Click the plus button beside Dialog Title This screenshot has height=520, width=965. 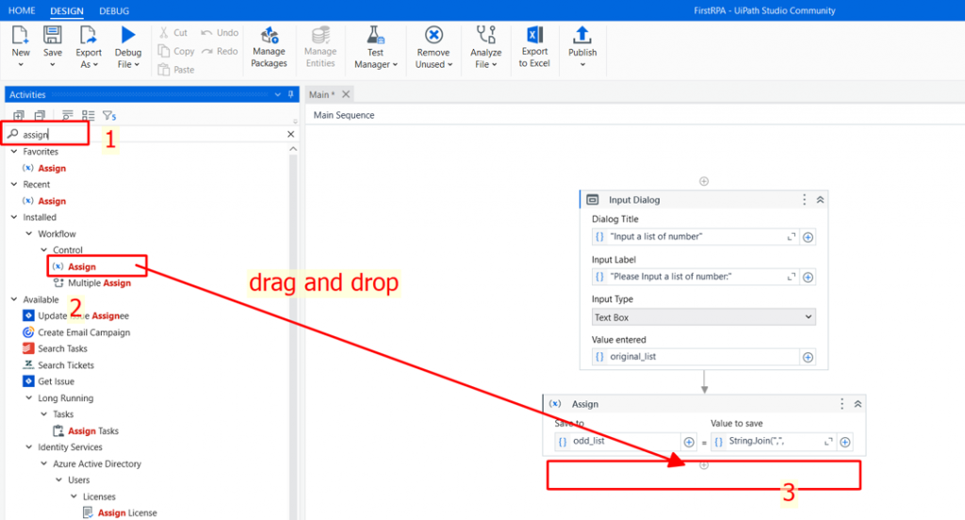click(x=808, y=237)
